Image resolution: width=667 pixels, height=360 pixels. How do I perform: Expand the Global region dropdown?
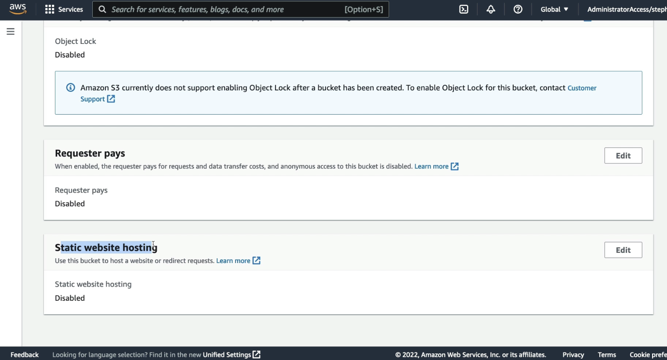click(x=555, y=9)
